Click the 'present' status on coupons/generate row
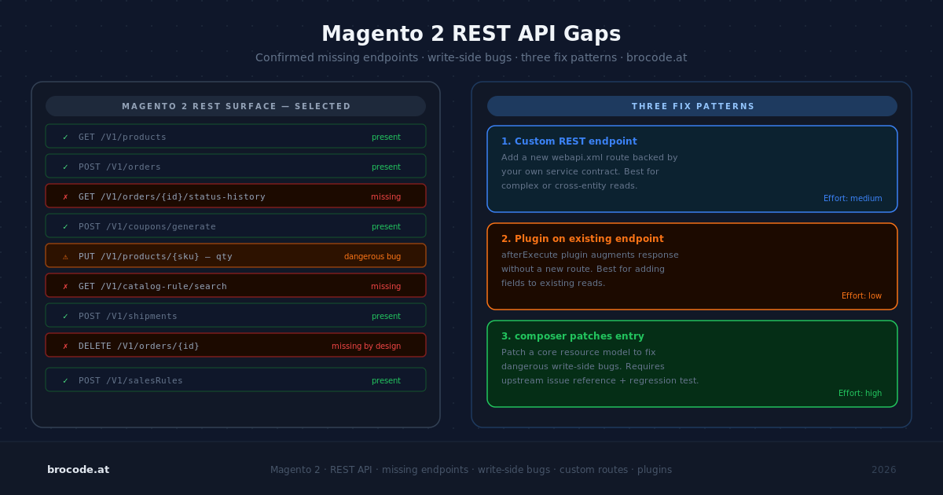Viewport: 943px width, 495px height. click(386, 226)
